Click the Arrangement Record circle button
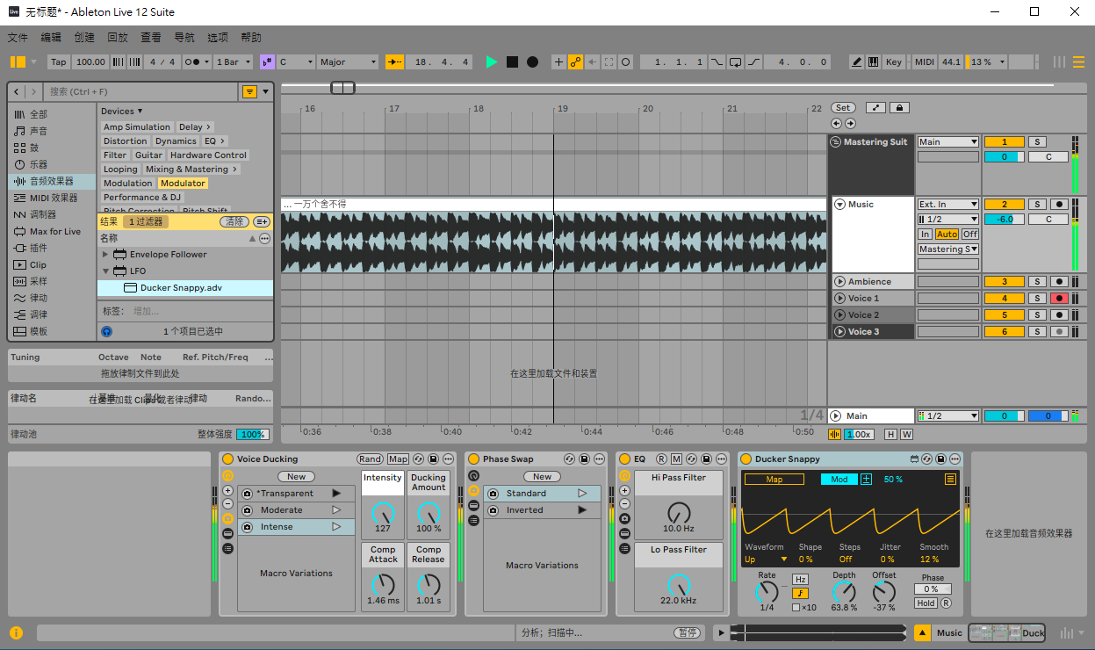 pyautogui.click(x=532, y=62)
